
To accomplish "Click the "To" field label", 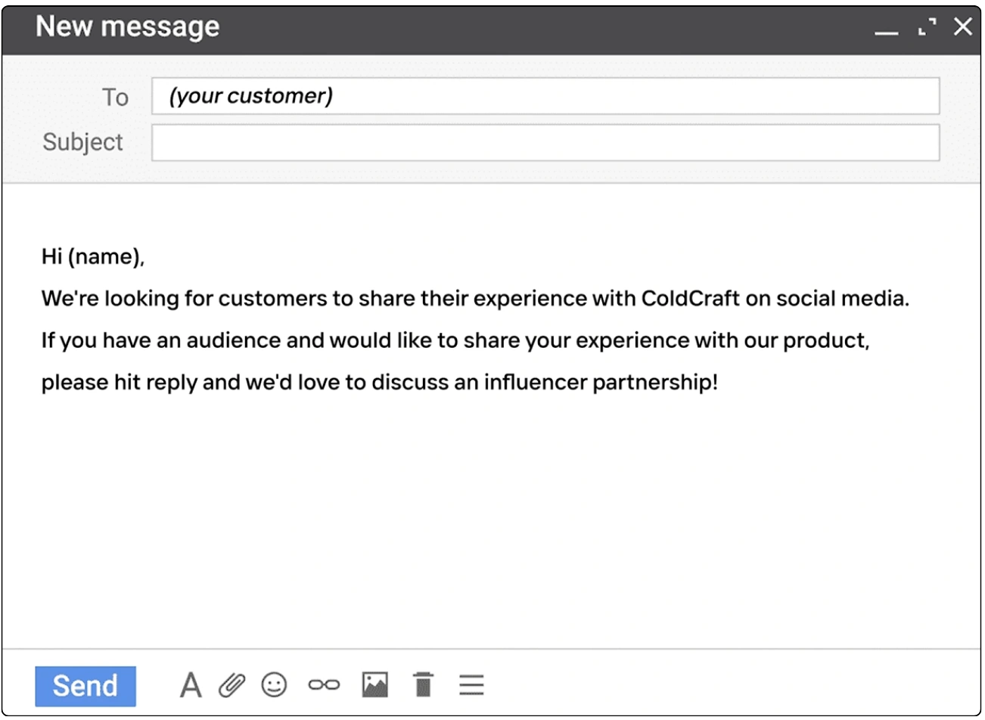I will (x=115, y=97).
